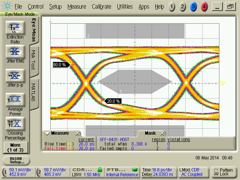Screen dimensions: 240x180
Task: Click the f1 ground reference marker
Action: point(223,83)
